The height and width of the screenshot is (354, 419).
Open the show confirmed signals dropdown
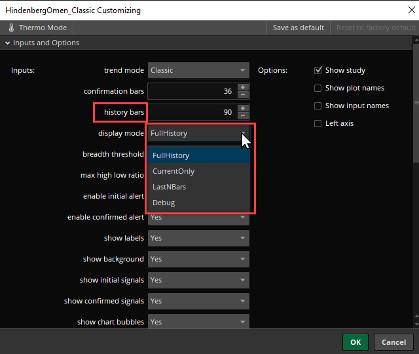click(198, 301)
